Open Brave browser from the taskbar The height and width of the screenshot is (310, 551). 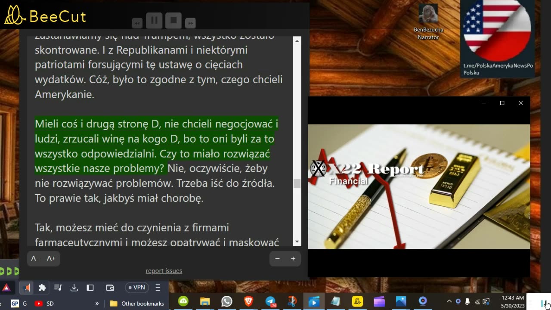tap(249, 301)
